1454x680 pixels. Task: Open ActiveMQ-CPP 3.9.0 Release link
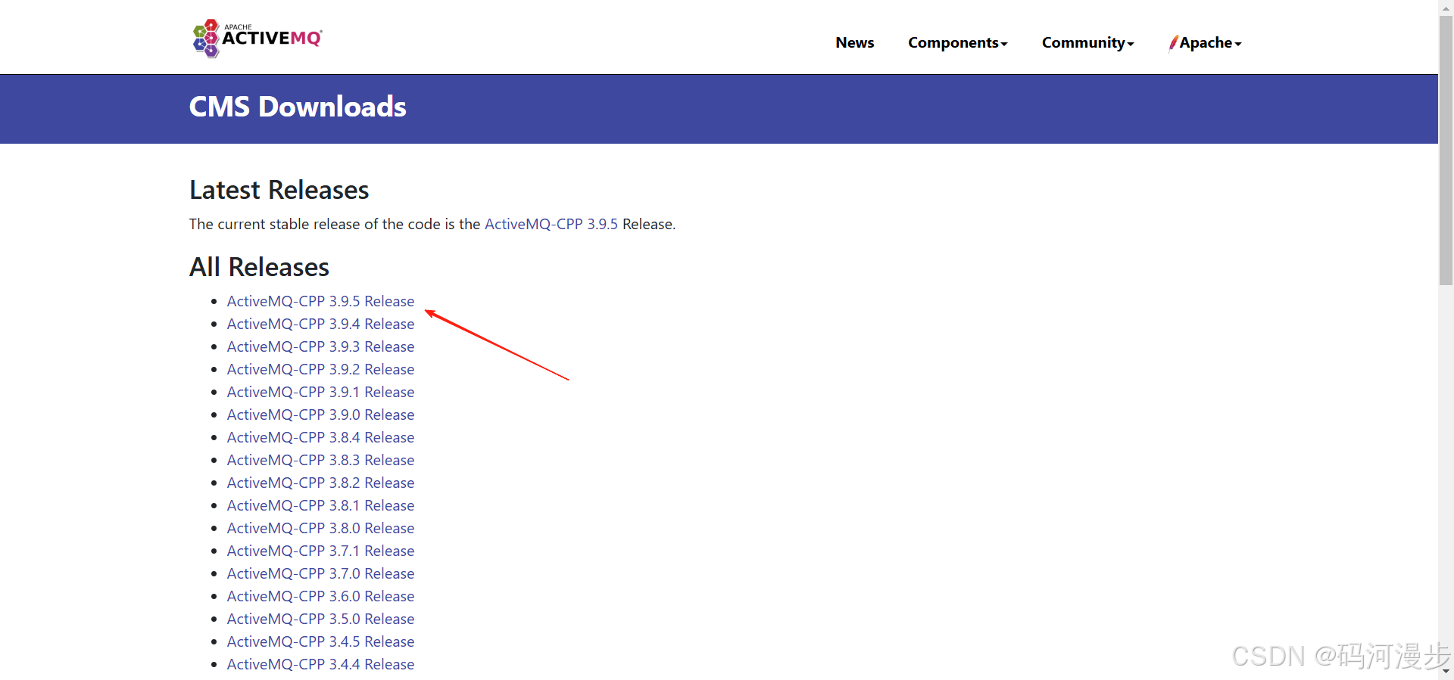pos(320,415)
